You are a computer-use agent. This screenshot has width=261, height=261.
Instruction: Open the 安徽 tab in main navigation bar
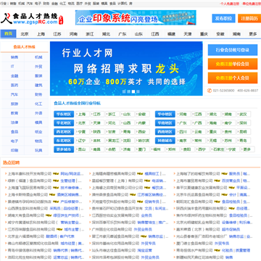point(220,34)
